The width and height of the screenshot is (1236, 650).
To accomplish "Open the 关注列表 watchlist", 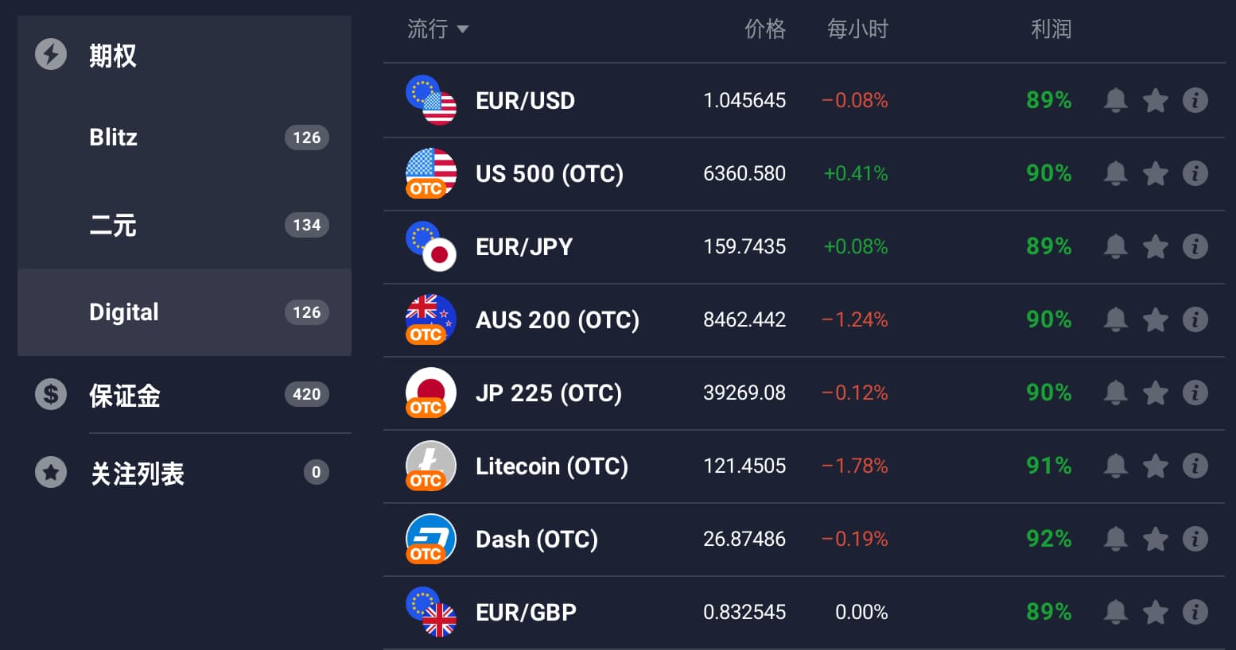I will click(185, 473).
